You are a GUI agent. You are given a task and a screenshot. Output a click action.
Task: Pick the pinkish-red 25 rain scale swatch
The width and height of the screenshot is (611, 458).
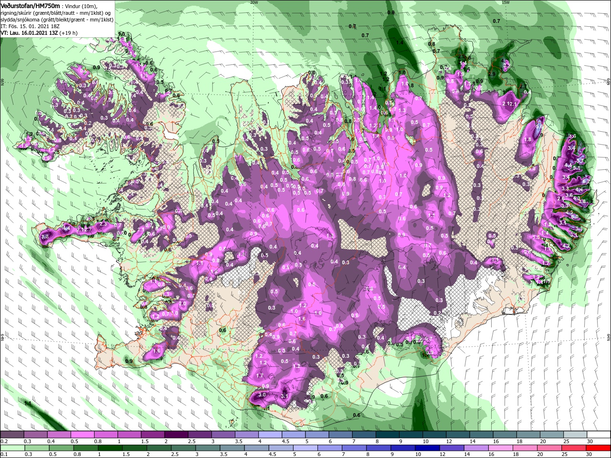[574, 448]
